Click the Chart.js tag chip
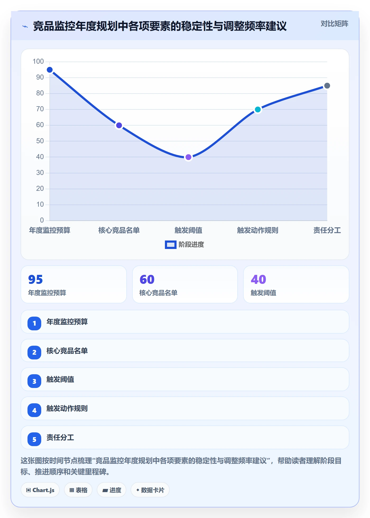The image size is (370, 518). point(40,490)
